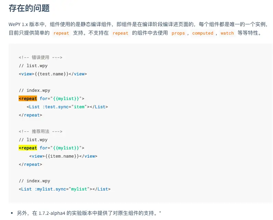
Task: Click the orange-highlighted '<repeat' tag
Action: (28, 98)
